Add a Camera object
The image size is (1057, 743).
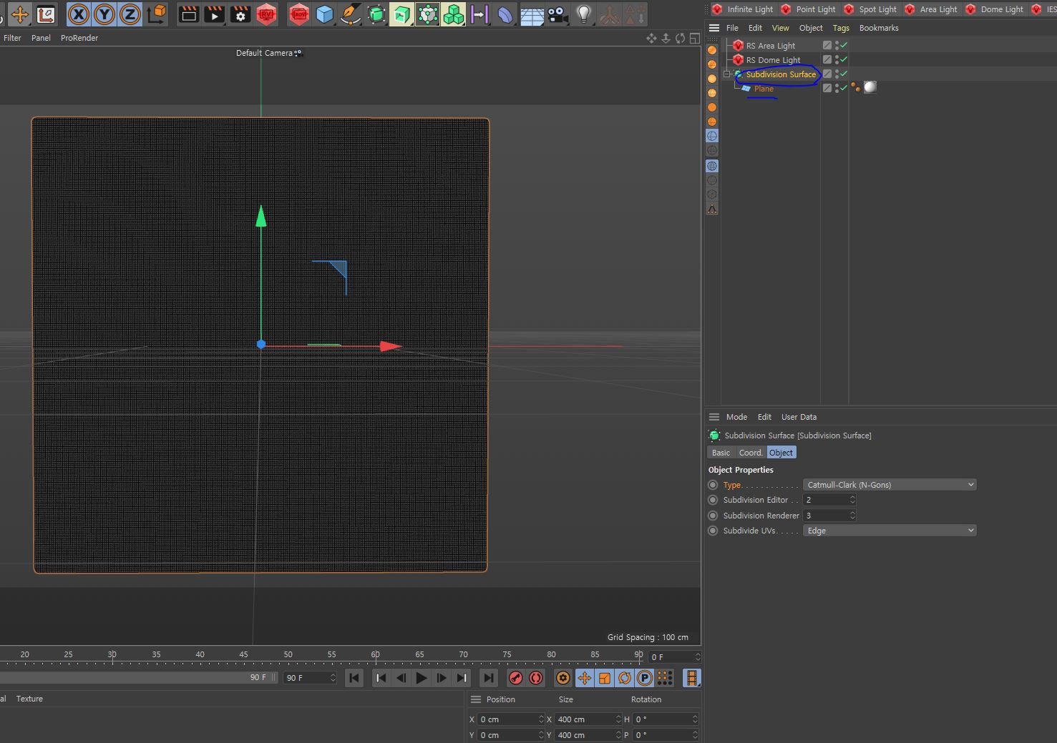coord(557,14)
